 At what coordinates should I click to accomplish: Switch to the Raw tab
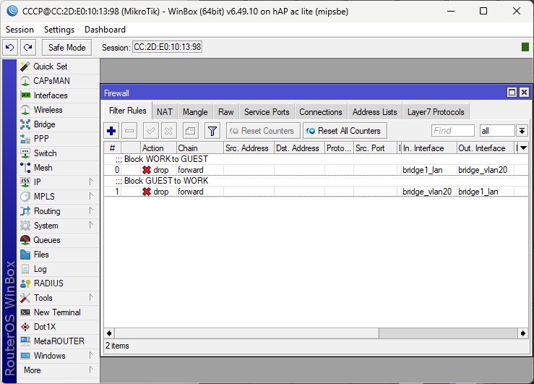pyautogui.click(x=225, y=112)
